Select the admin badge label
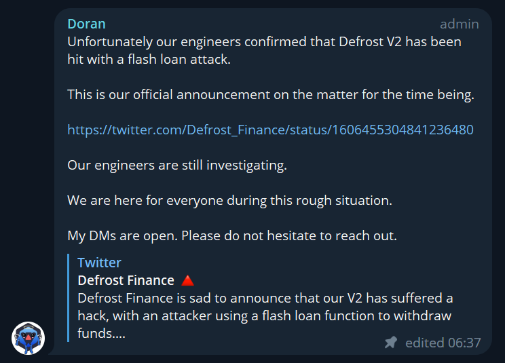 [460, 24]
